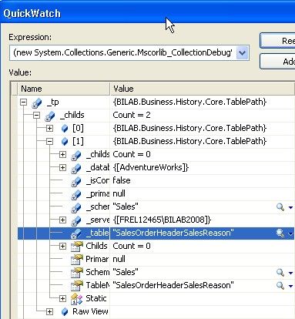Click the _isCor private field icon

(76, 181)
